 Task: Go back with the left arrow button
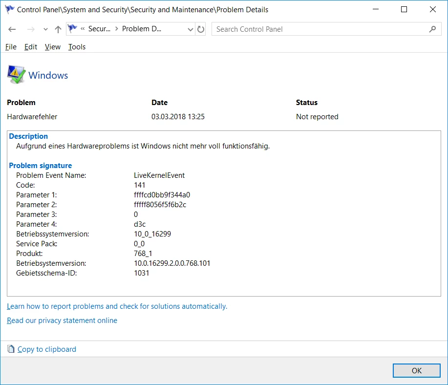point(12,29)
